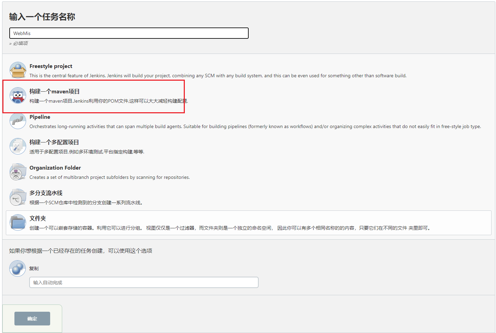
Task: Click the 输入一个任务名称 heading
Action: click(42, 17)
